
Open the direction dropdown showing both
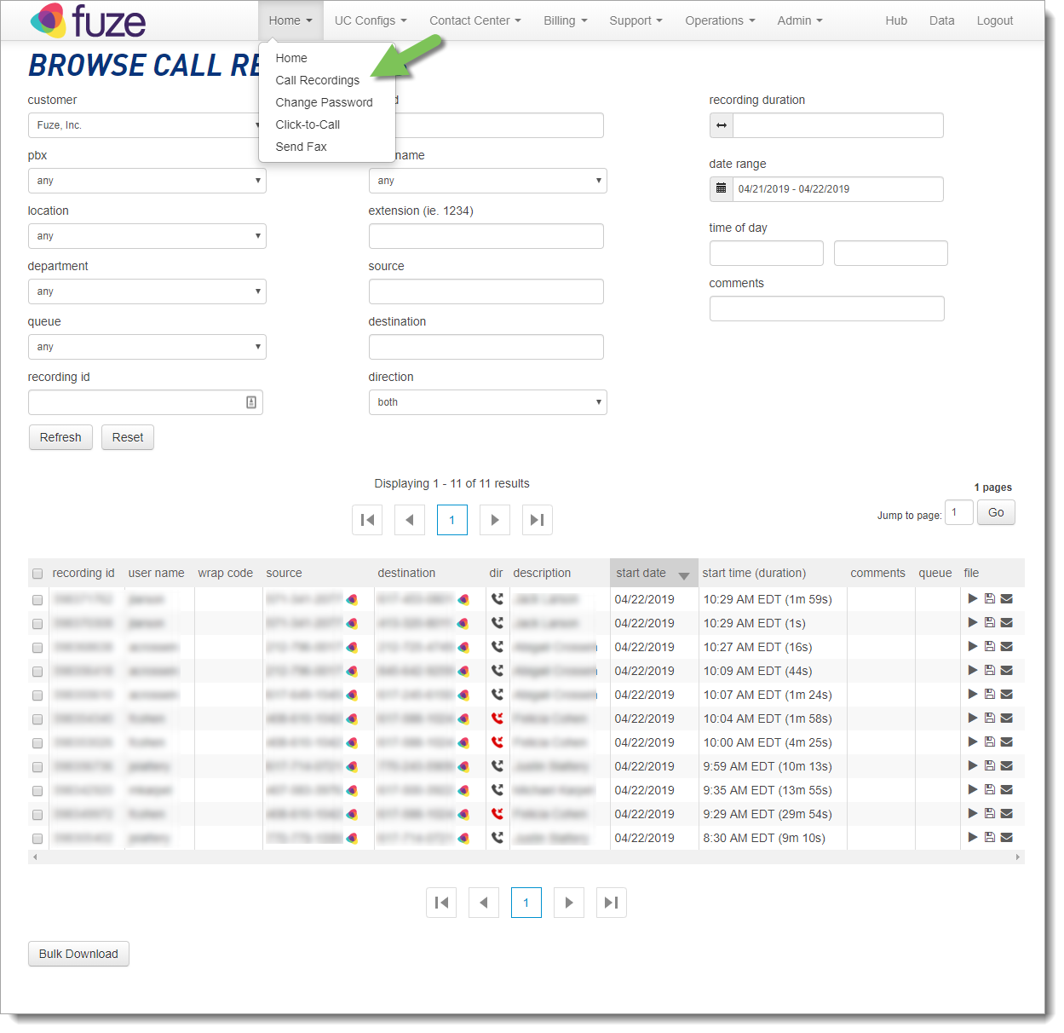point(487,402)
